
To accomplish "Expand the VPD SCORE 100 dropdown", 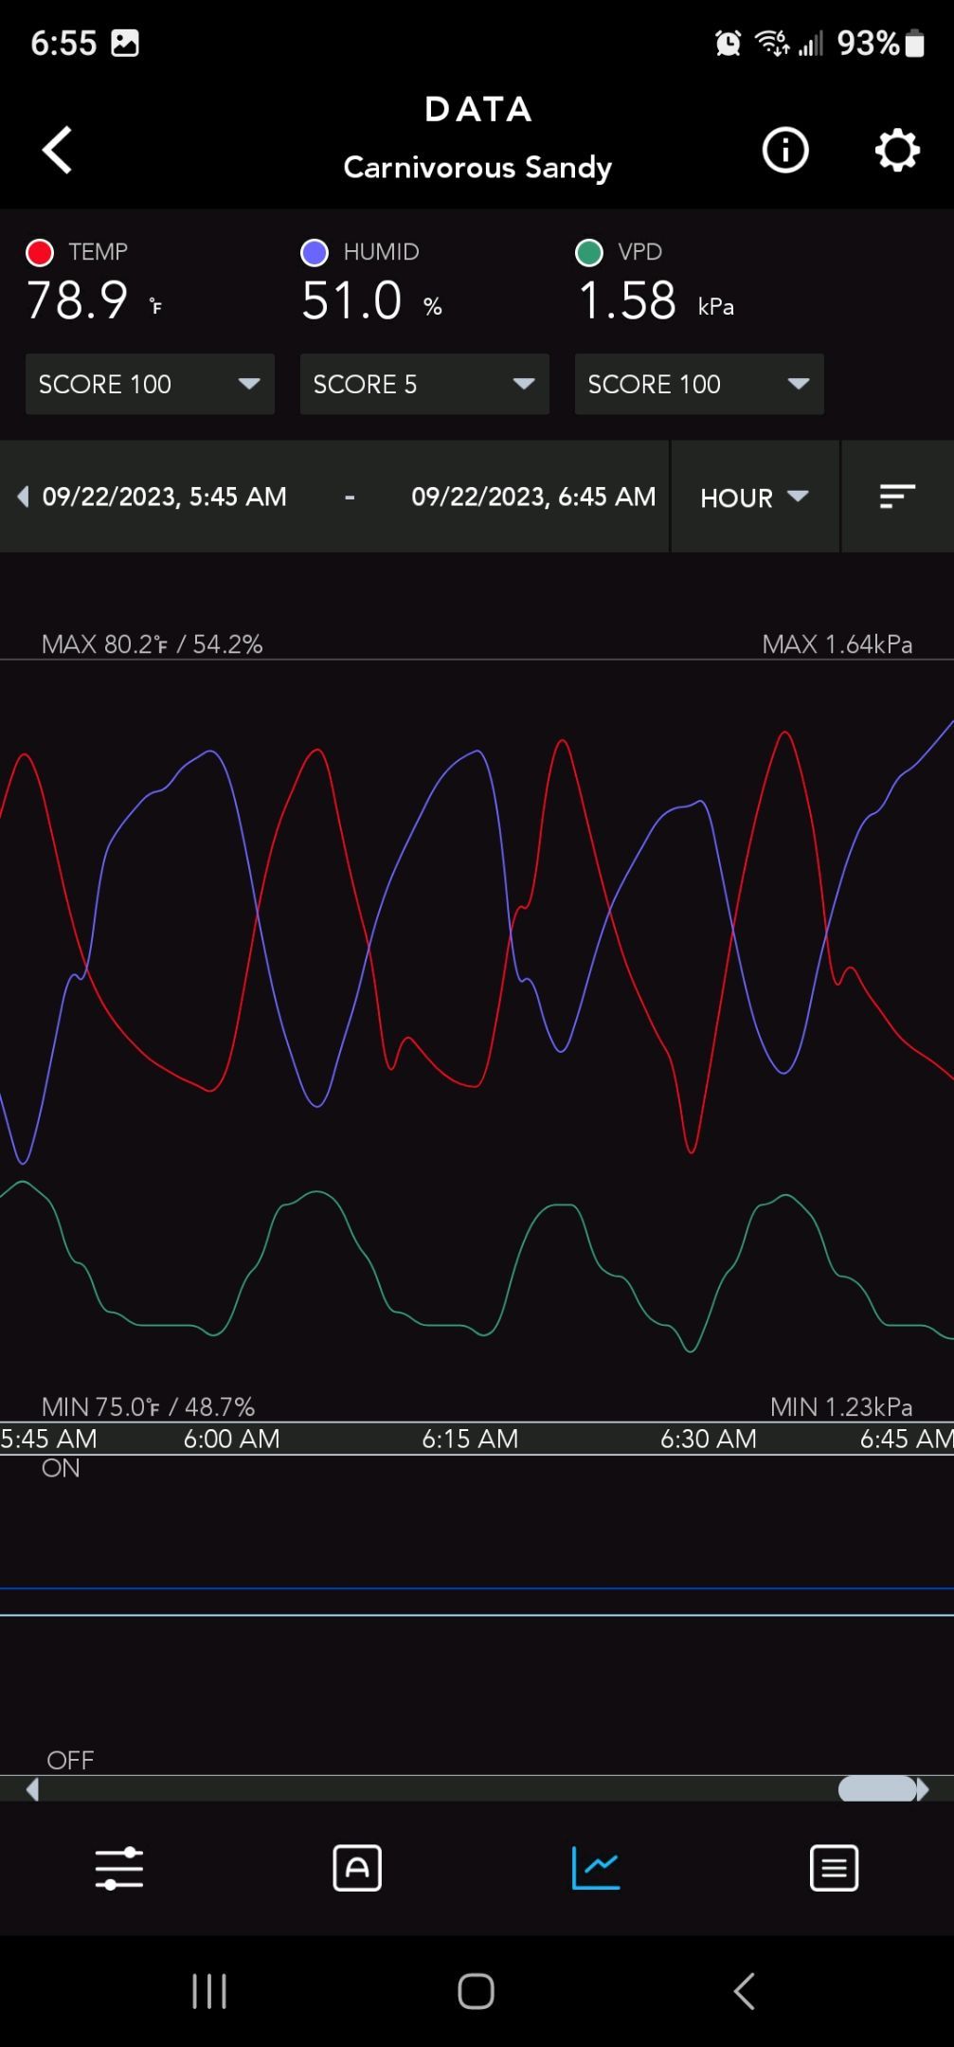I will click(699, 384).
